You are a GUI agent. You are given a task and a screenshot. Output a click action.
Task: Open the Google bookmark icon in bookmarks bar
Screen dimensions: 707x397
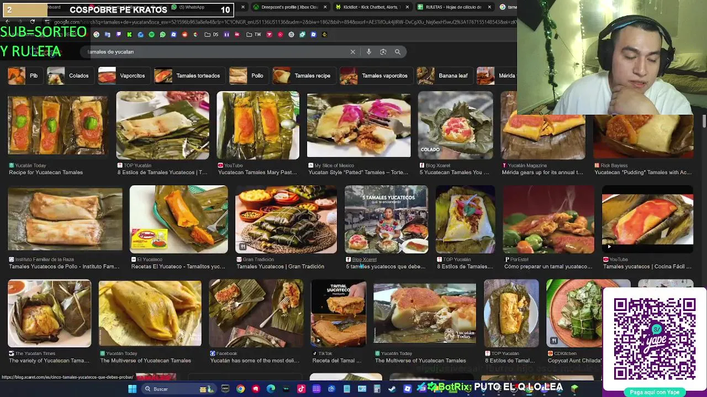(96, 35)
